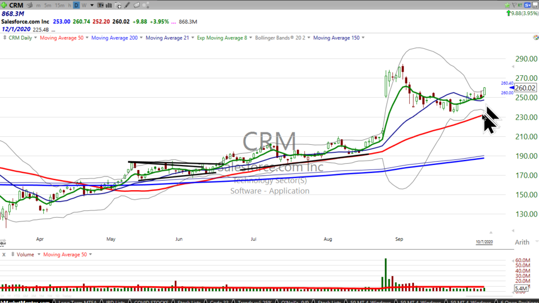Click the 5.4M volume value label
The height and width of the screenshot is (303, 539).
pyautogui.click(x=521, y=288)
